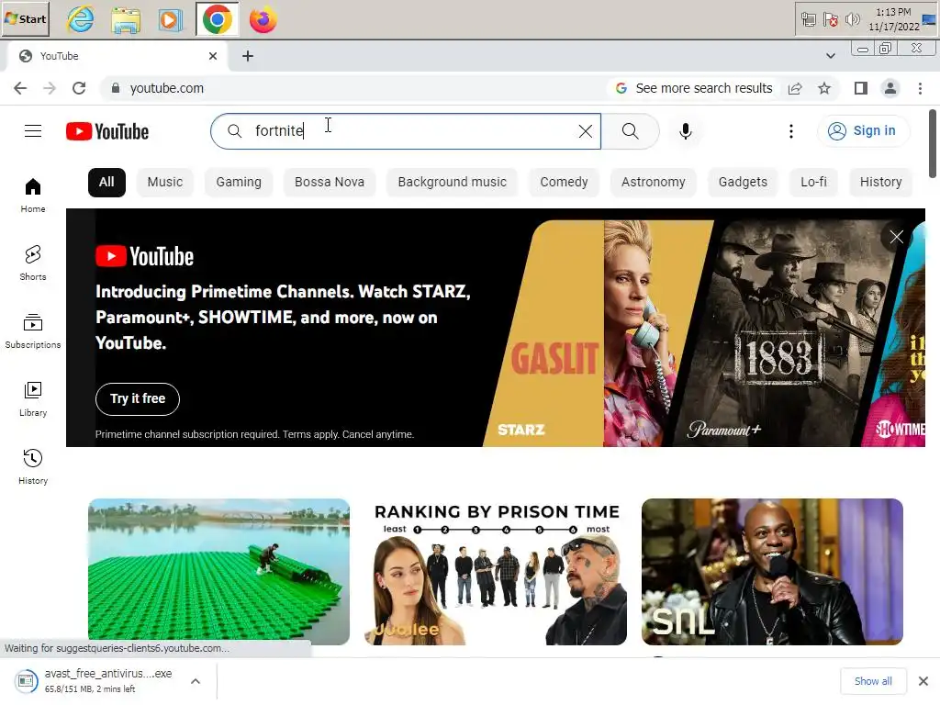Open Ranking by Prison Time video
Image resolution: width=940 pixels, height=705 pixels.
[496, 571]
